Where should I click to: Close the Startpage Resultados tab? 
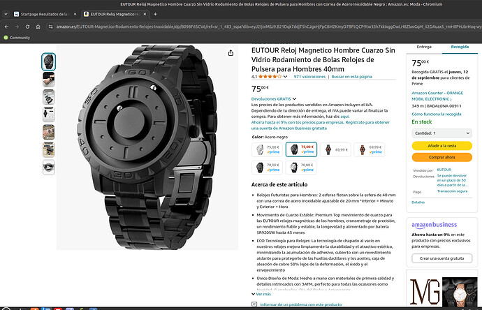point(73,14)
